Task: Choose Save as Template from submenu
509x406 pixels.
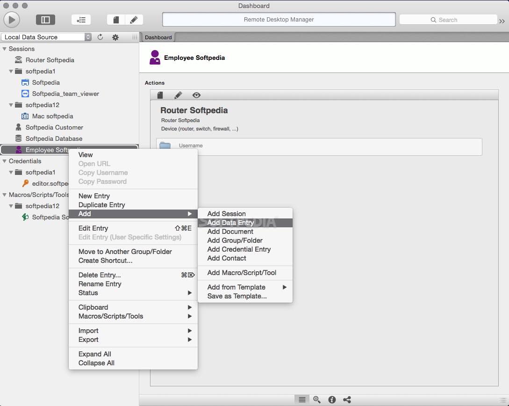Action: coord(245,296)
